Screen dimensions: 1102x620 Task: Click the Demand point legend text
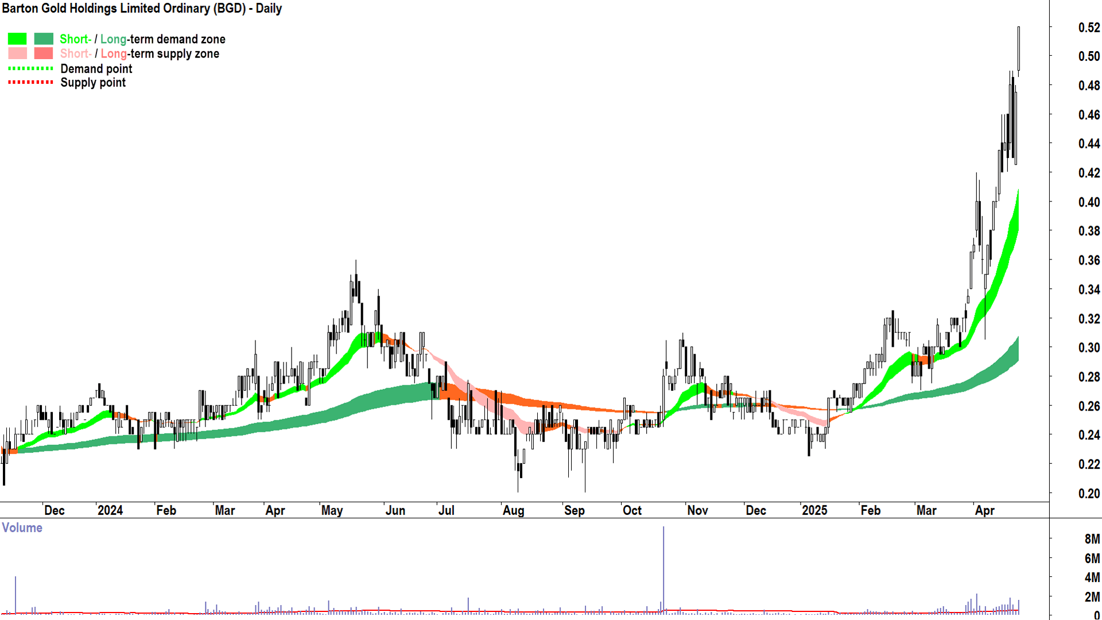(96, 69)
